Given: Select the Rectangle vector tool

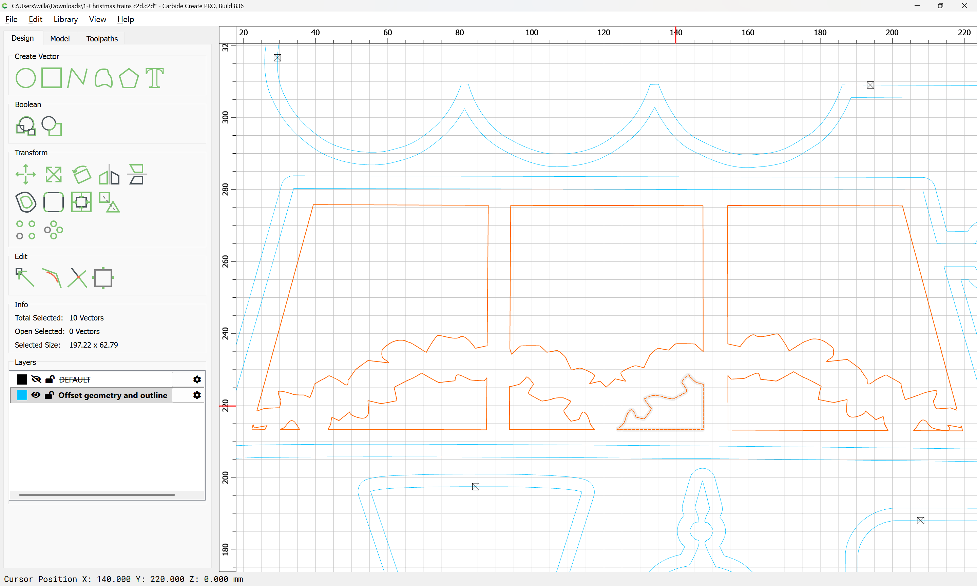Looking at the screenshot, I should 51,78.
